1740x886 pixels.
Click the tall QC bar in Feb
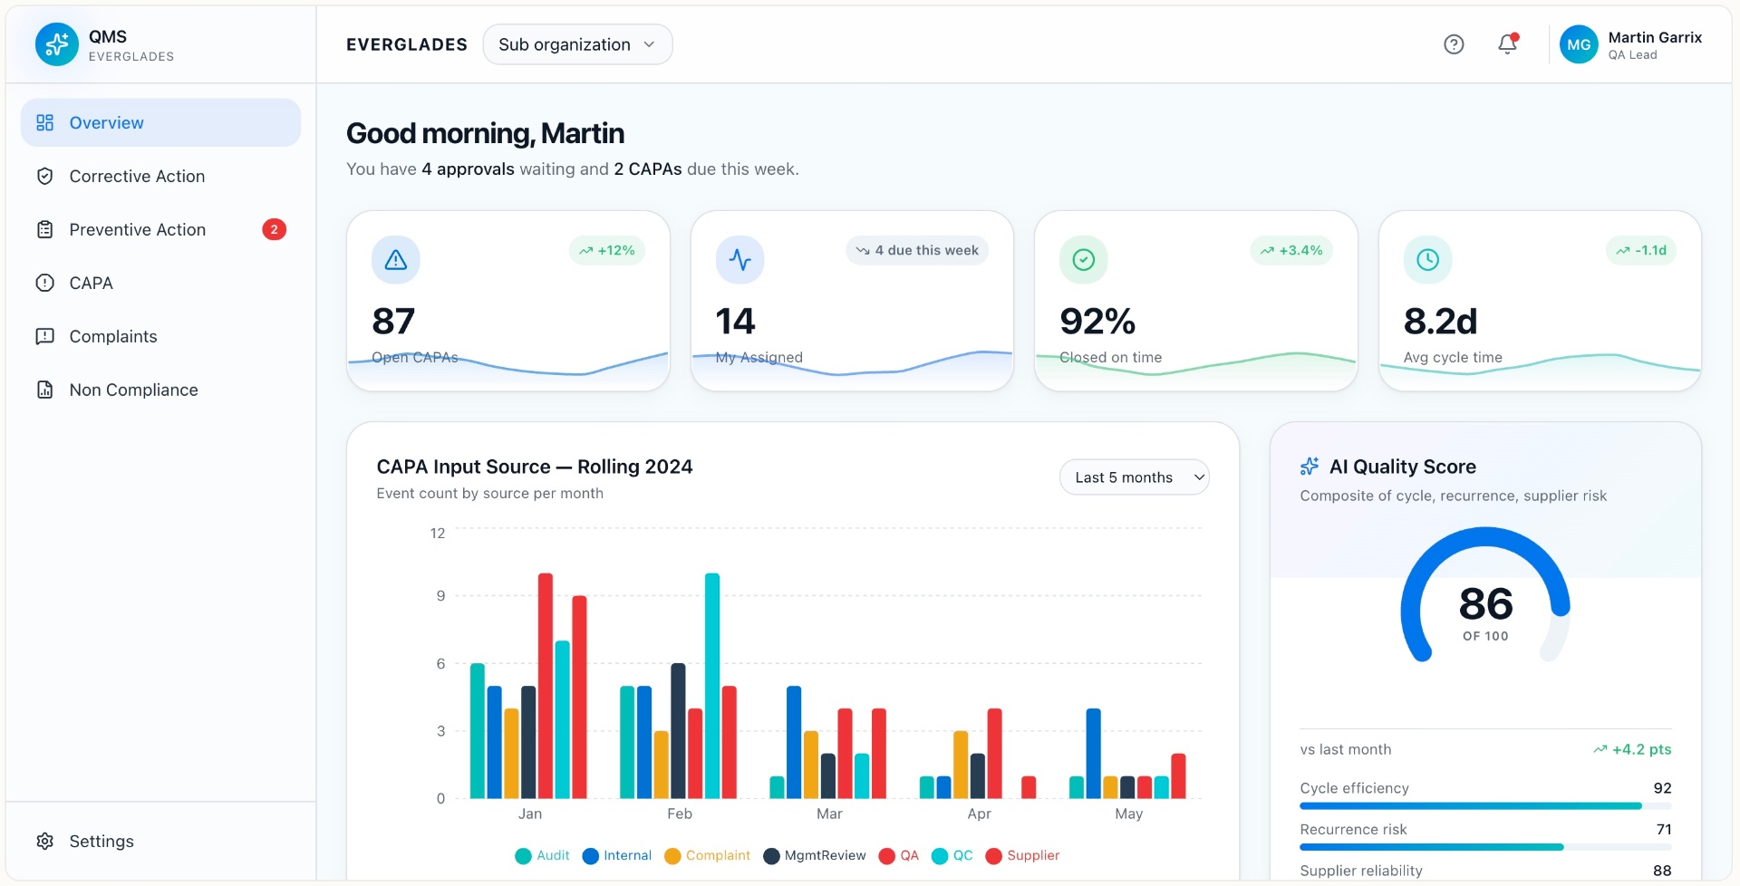(712, 686)
